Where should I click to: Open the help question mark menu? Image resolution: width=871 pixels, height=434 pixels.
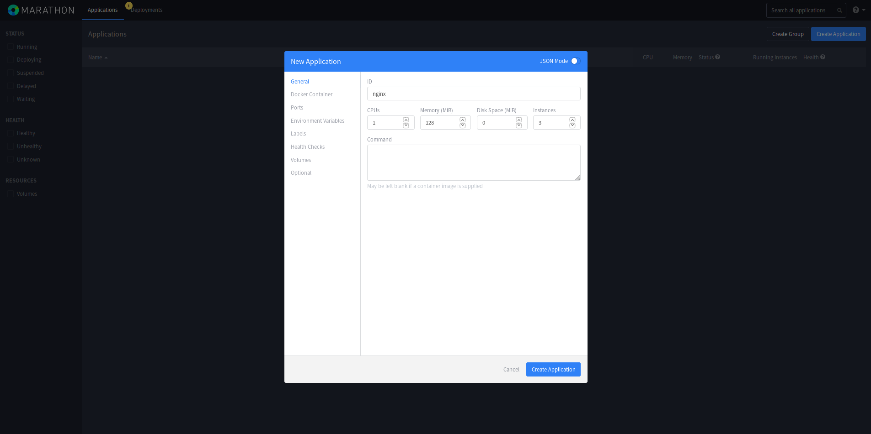pos(859,10)
